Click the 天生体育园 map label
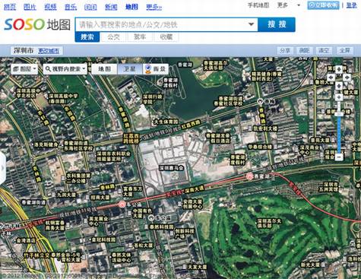The height and width of the screenshot is (279, 361). (166, 122)
